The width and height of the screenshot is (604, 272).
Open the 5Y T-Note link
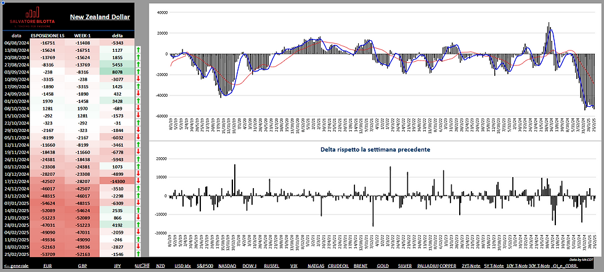(494, 266)
